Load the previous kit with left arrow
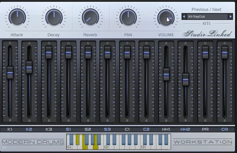The image size is (237, 153). point(184,17)
